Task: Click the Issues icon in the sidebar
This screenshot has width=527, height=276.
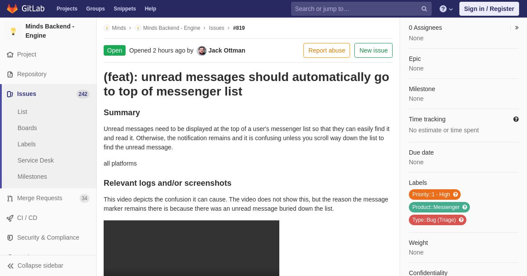Action: (x=10, y=94)
